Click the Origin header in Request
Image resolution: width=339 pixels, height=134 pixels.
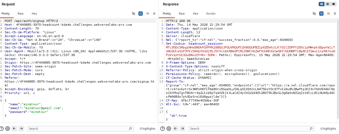78,63
